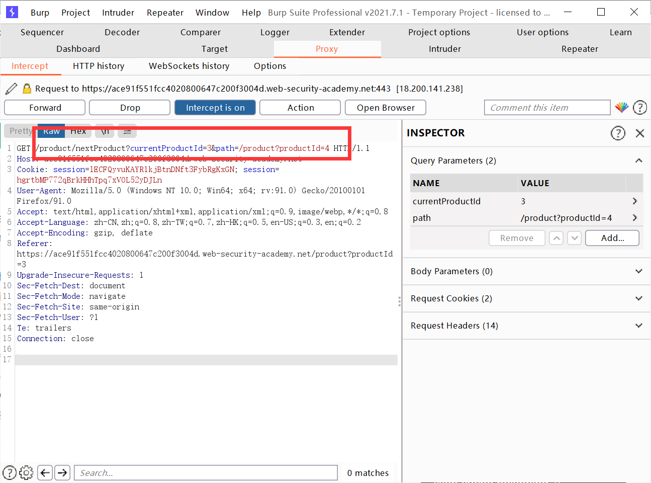Open search help icon at bottom
The image size is (651, 483).
tap(10, 472)
